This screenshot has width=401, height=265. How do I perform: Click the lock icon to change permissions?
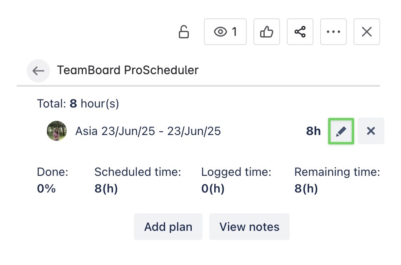(184, 32)
